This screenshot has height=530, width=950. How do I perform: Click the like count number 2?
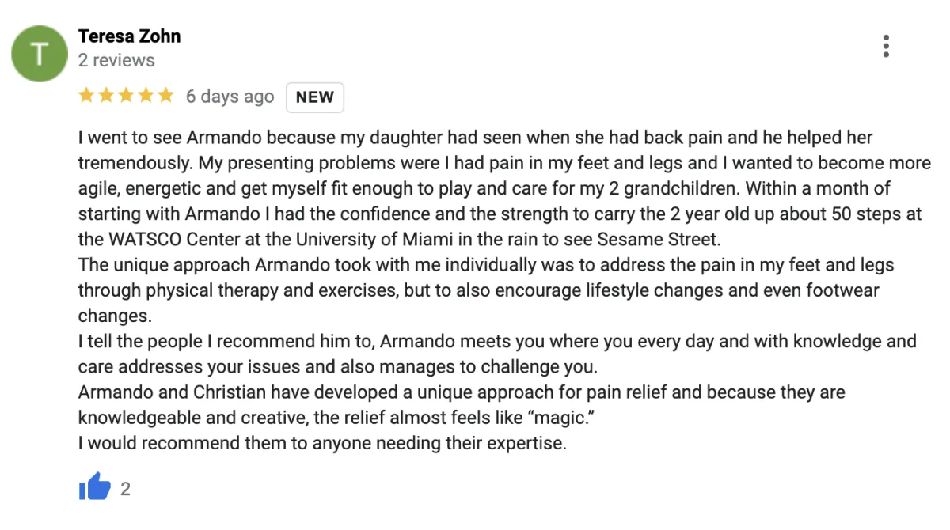[125, 489]
